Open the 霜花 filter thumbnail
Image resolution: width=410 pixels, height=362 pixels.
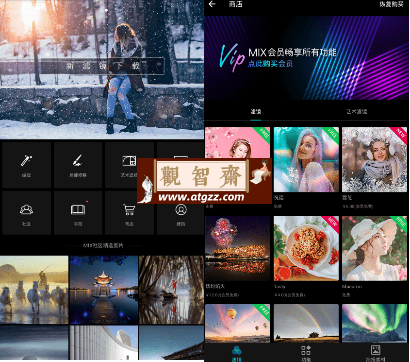(x=375, y=159)
